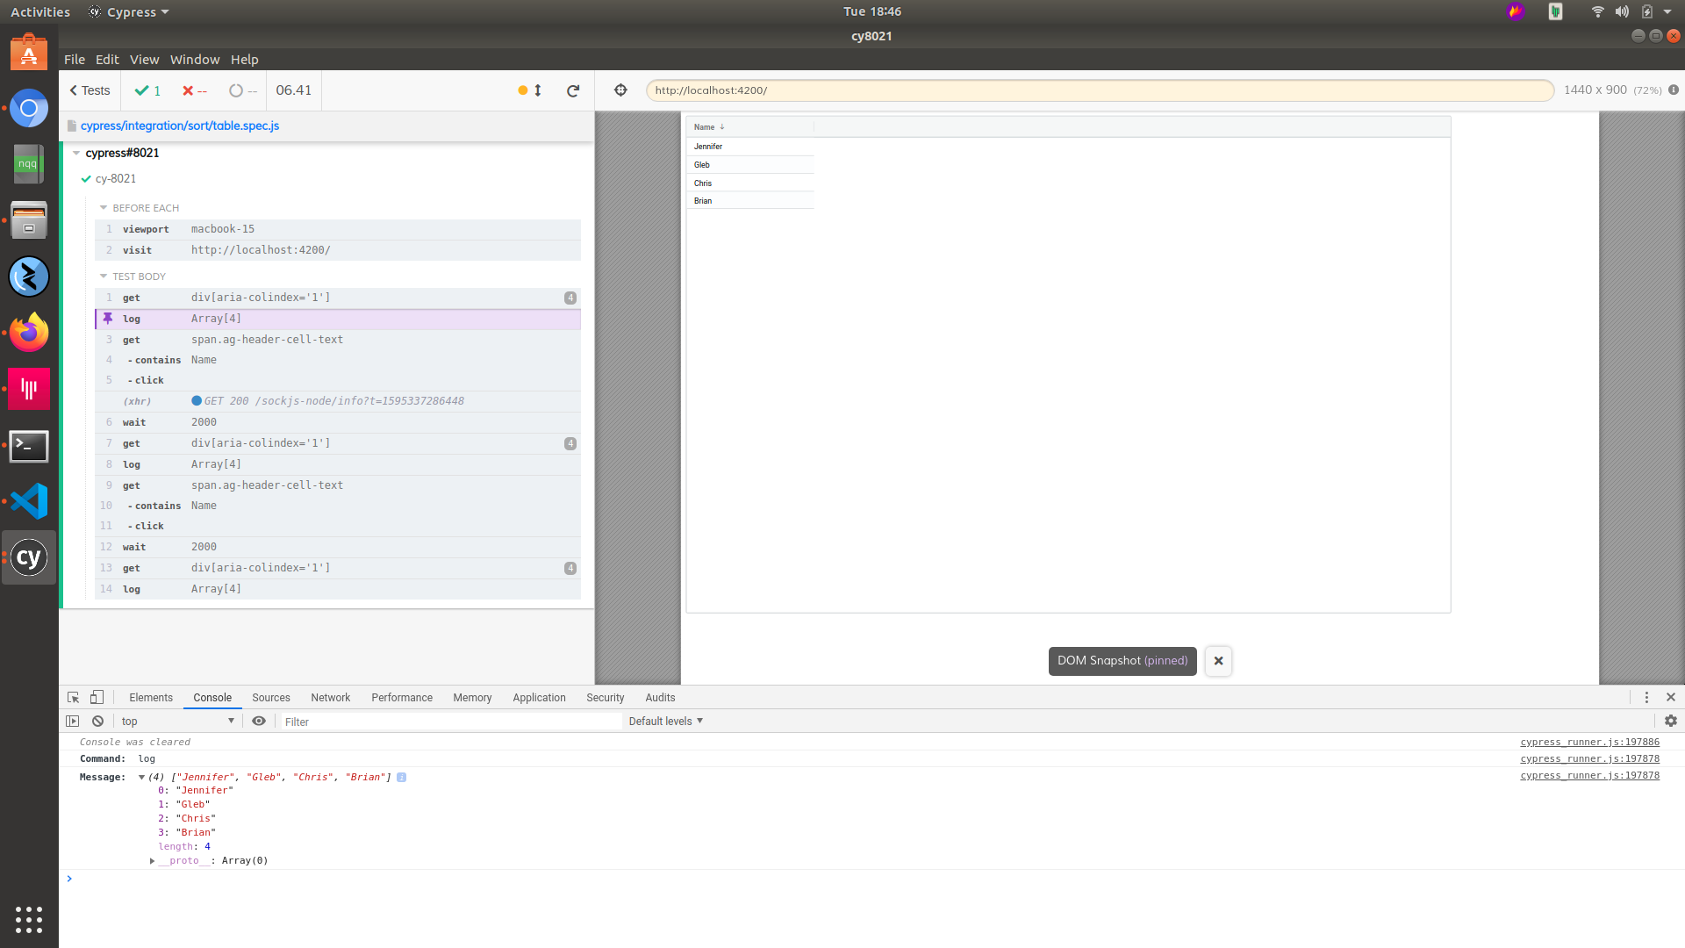Image resolution: width=1685 pixels, height=948 pixels.
Task: Show messages from the span.ag-header-cell-text get
Action: (x=267, y=340)
